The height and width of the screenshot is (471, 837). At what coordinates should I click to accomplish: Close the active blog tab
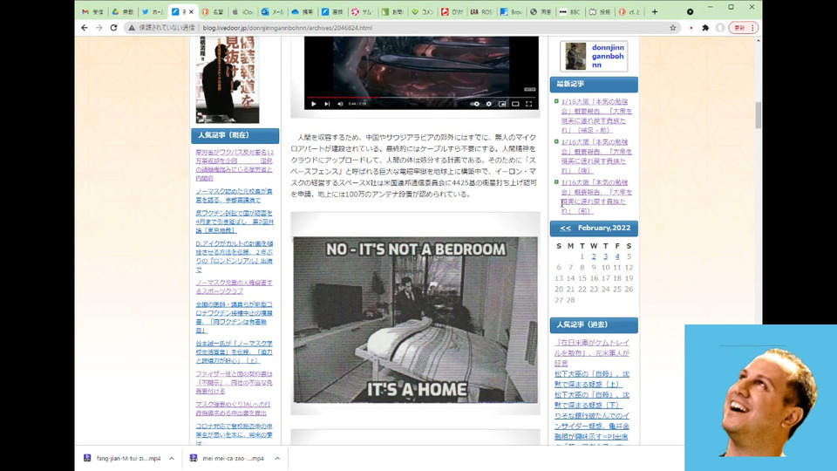[x=191, y=11]
